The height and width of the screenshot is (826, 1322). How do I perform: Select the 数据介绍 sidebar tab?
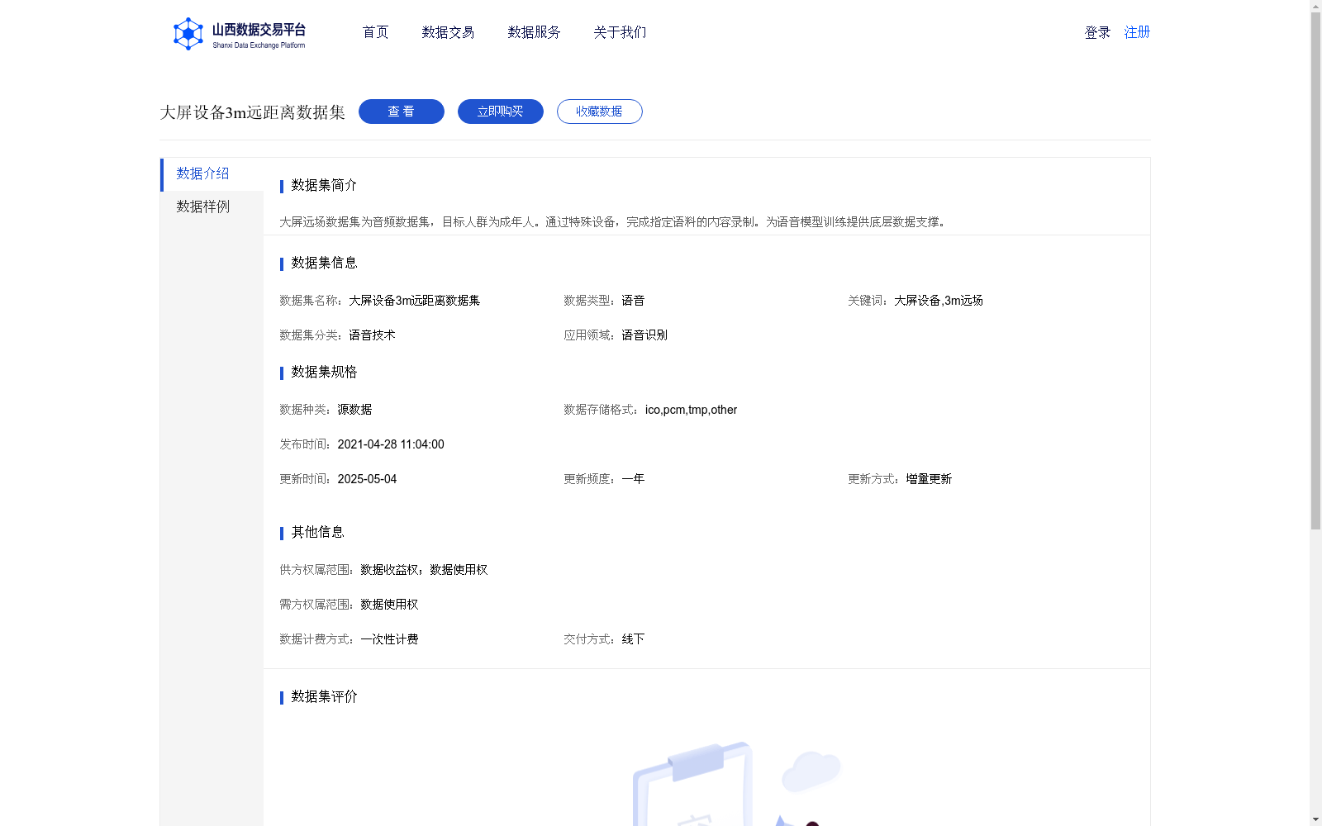[x=212, y=174]
